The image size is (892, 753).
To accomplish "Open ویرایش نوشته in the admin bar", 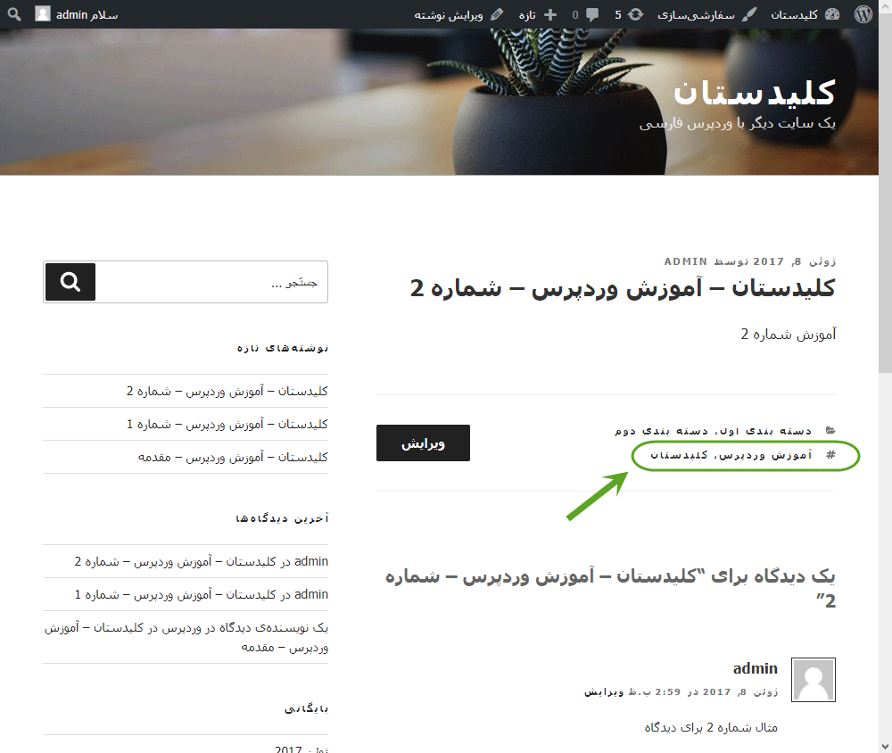I will tap(449, 15).
